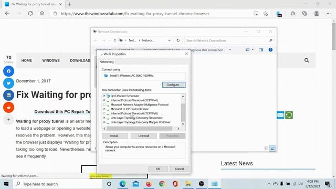The image size is (336, 189).
Task: Click Configure button
Action: [x=174, y=85]
